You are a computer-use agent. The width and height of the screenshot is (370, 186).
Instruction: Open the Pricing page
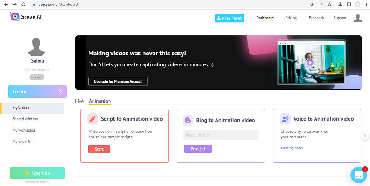tap(291, 18)
